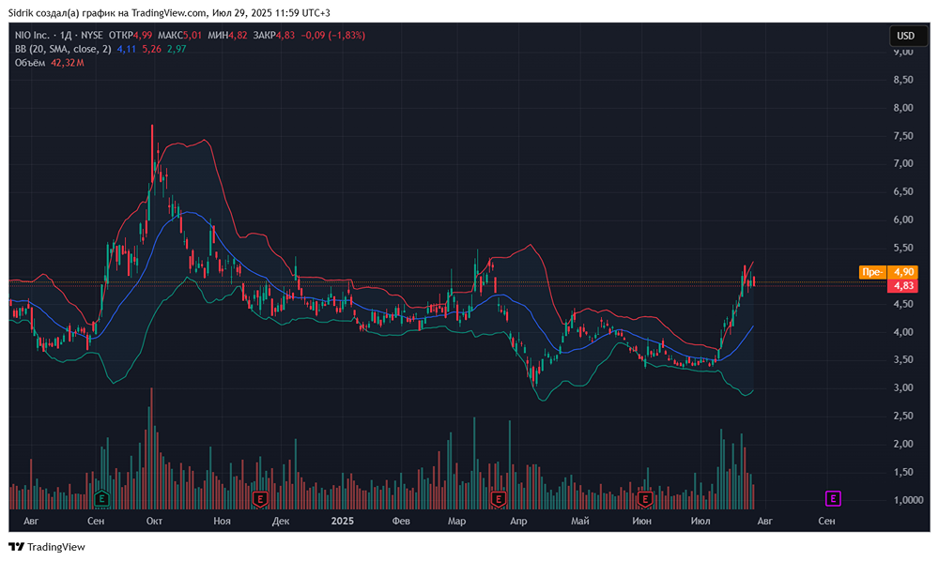939x561 pixels.
Task: Click the green earnings E marker near September
Action: [x=101, y=498]
